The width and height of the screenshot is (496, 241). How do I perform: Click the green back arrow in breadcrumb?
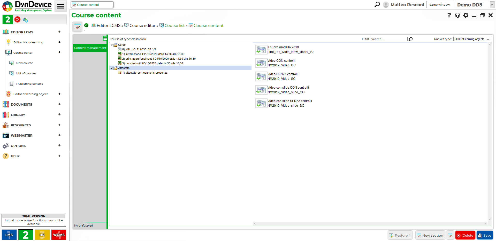point(86,25)
